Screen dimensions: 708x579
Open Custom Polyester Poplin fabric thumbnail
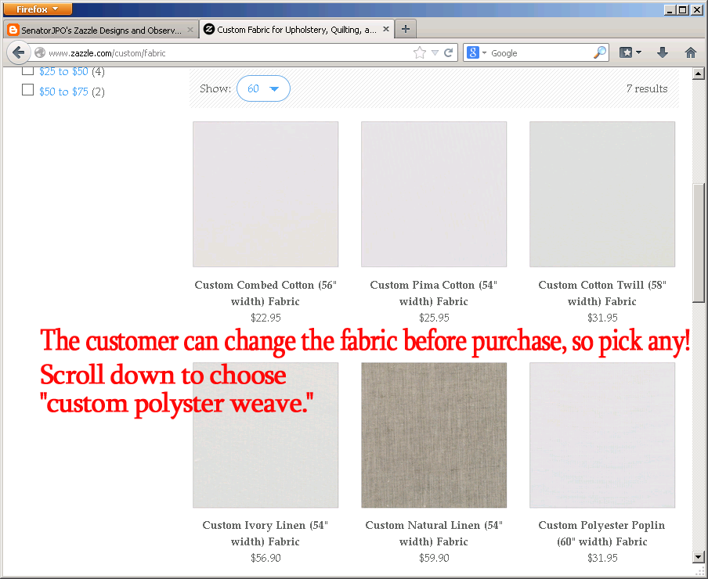602,435
